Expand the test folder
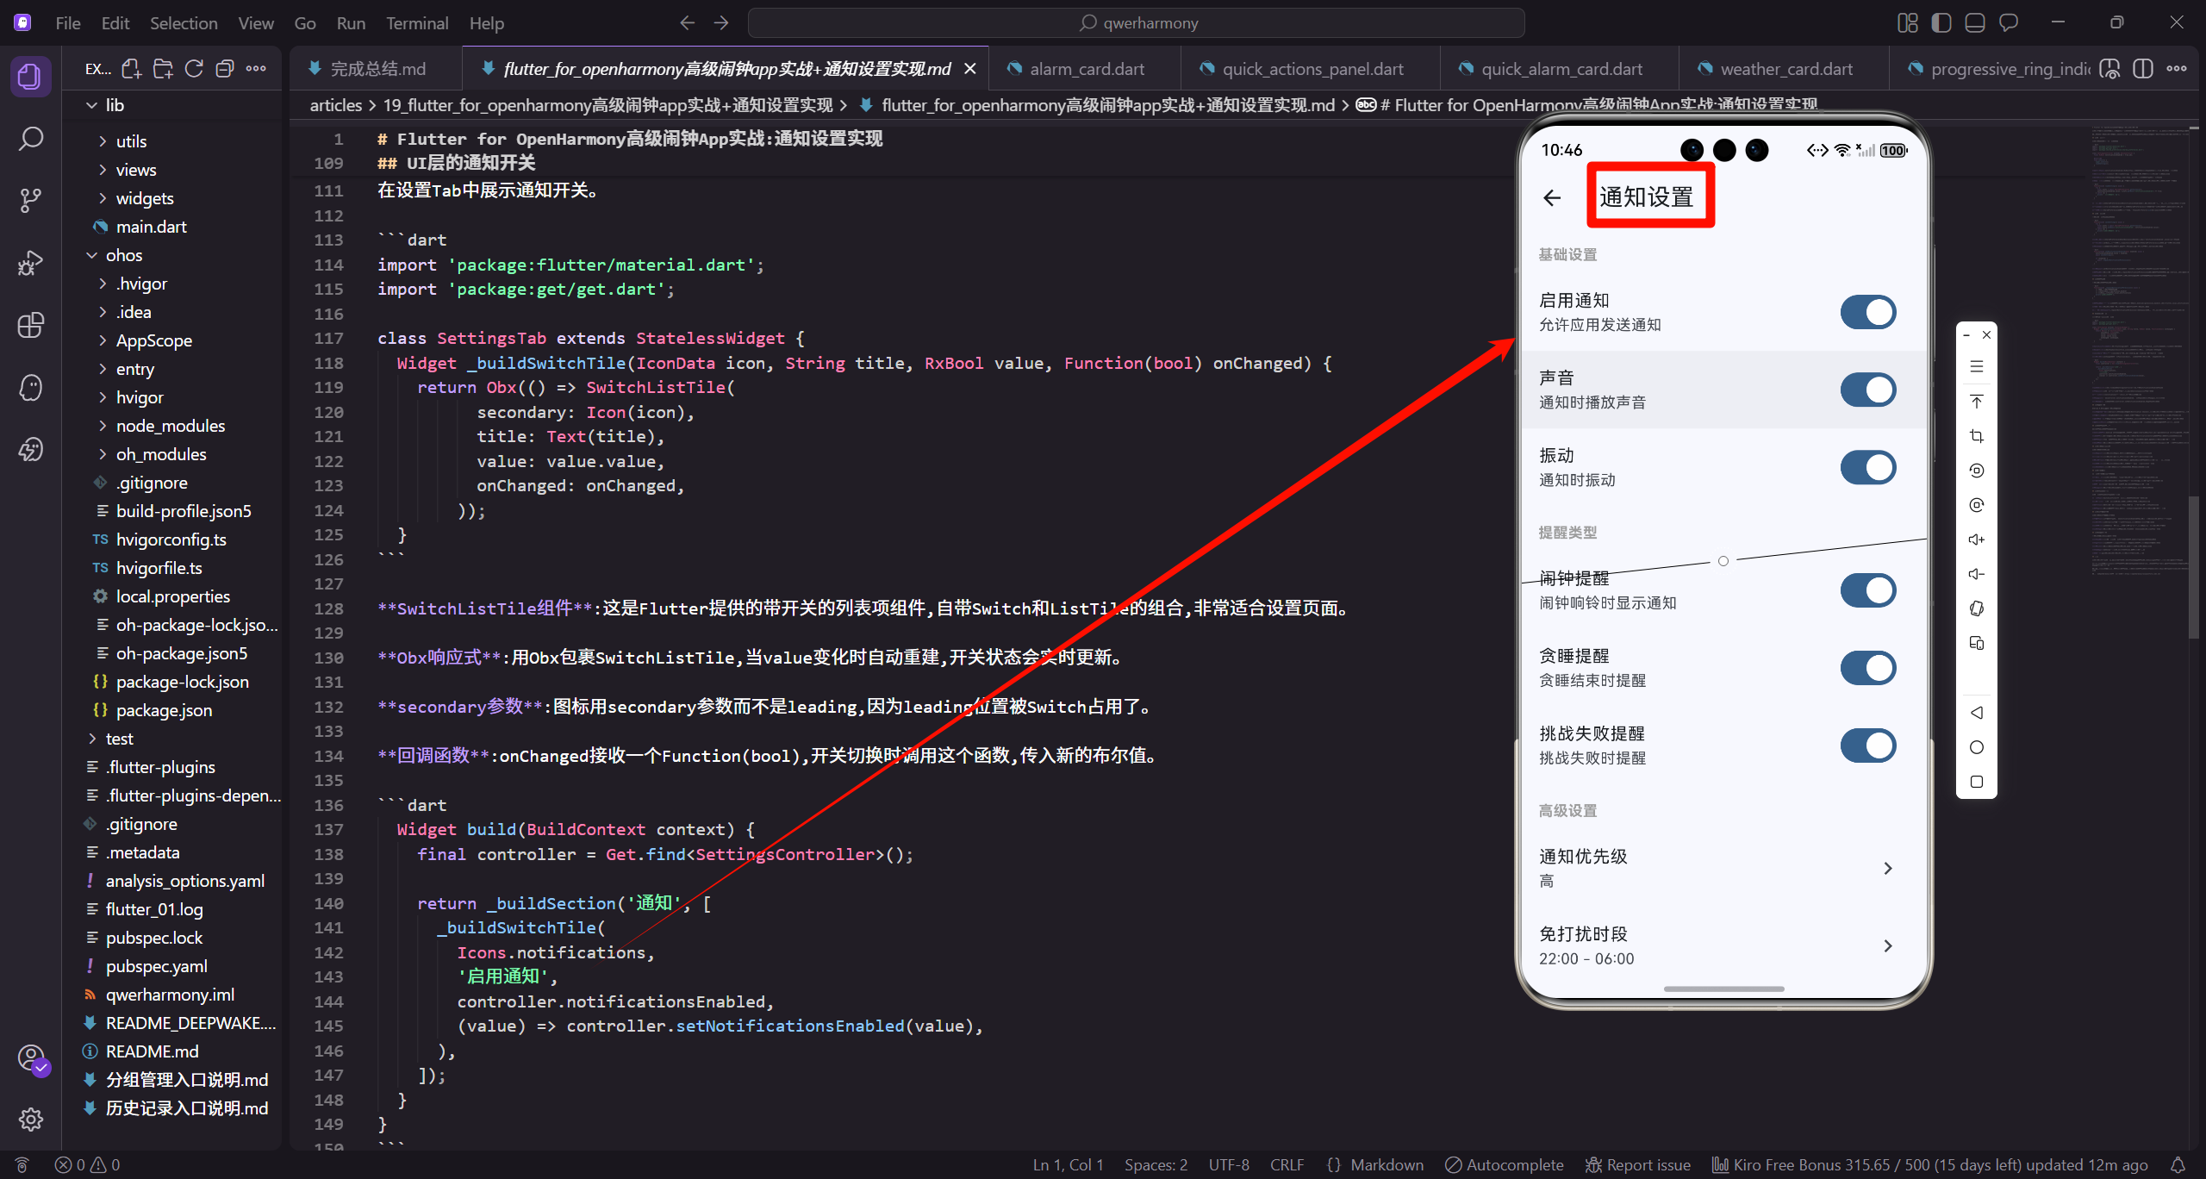This screenshot has width=2206, height=1179. 172,739
